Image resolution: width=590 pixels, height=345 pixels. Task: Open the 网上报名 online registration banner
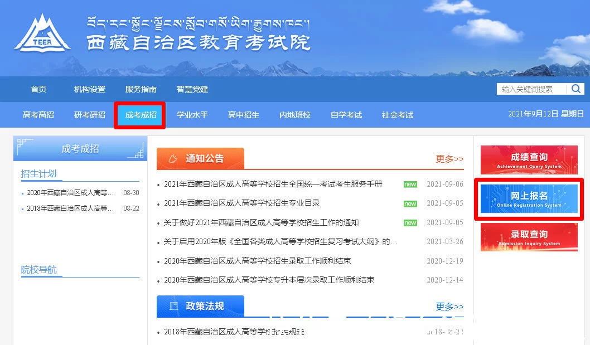529,198
